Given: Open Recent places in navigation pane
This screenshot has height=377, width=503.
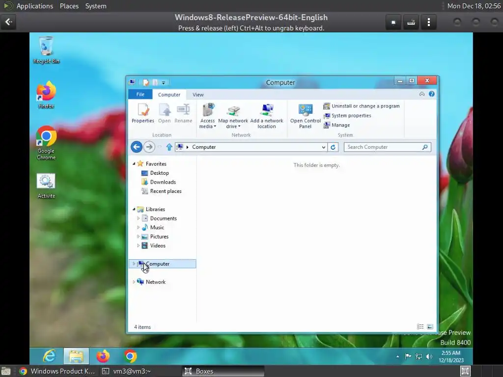Looking at the screenshot, I should (x=162, y=191).
